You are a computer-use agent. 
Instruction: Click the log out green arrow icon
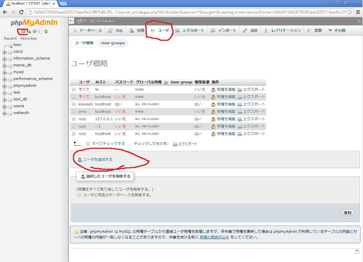click(29, 31)
